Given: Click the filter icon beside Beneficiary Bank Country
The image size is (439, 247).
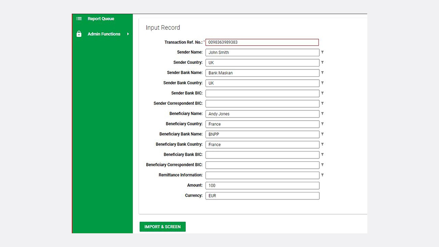Looking at the screenshot, I should pyautogui.click(x=322, y=144).
